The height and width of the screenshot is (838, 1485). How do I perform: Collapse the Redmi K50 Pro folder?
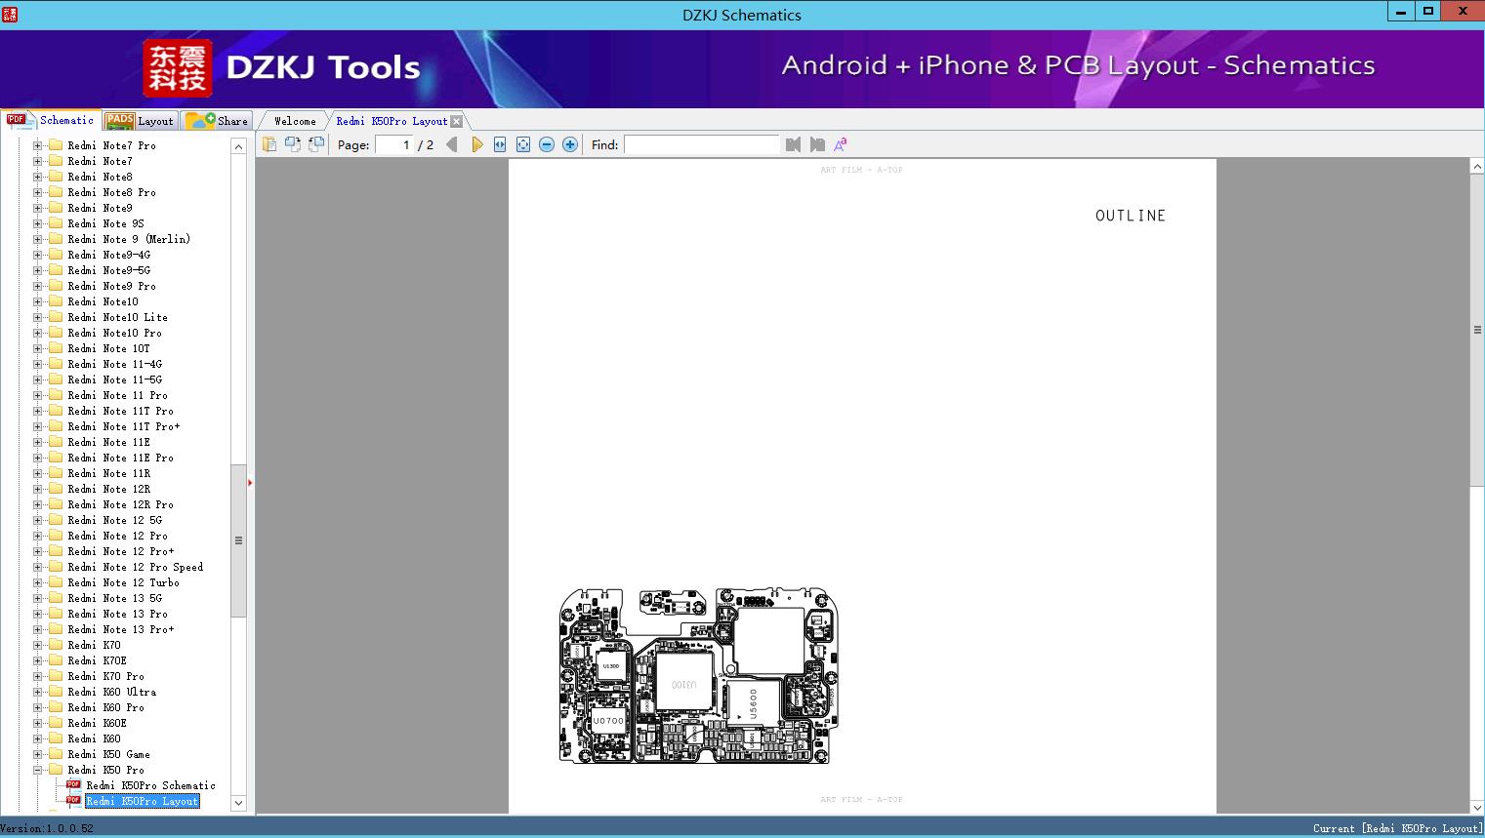(x=37, y=770)
